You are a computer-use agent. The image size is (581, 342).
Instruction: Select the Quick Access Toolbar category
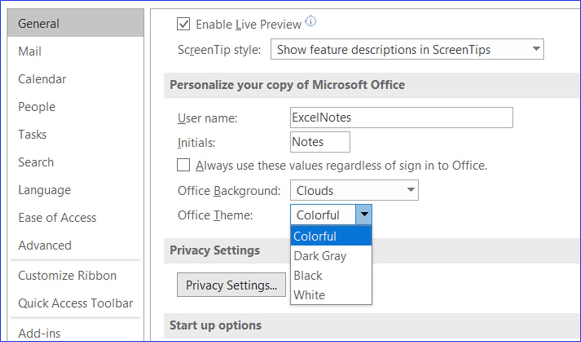click(75, 303)
